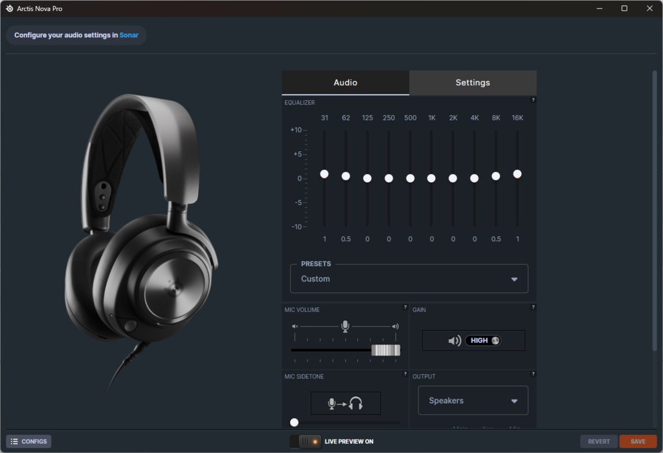
Task: Click the 4K equalizer slider handle
Action: pyautogui.click(x=475, y=179)
